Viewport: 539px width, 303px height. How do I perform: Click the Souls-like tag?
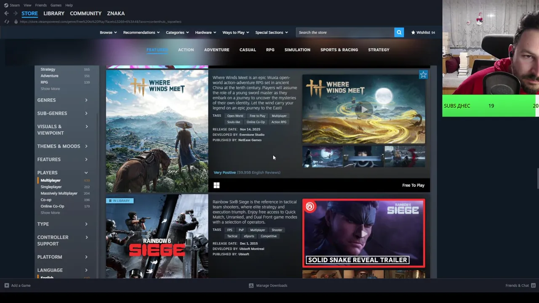pyautogui.click(x=234, y=122)
